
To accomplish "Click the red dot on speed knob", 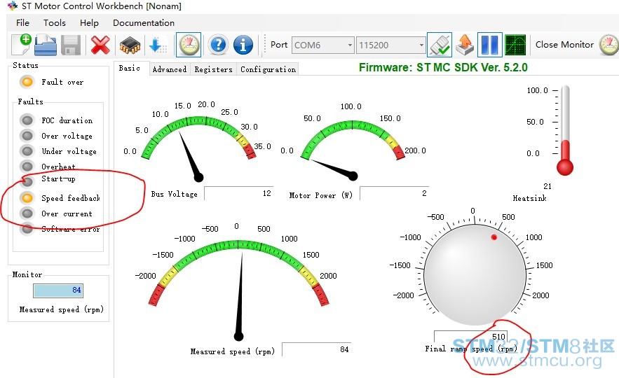I will (494, 237).
